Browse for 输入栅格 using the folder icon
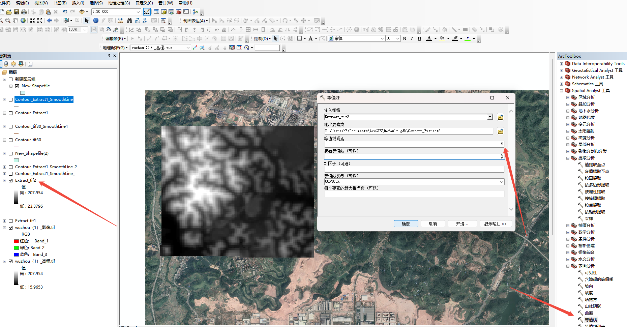The image size is (627, 327). pyautogui.click(x=500, y=117)
